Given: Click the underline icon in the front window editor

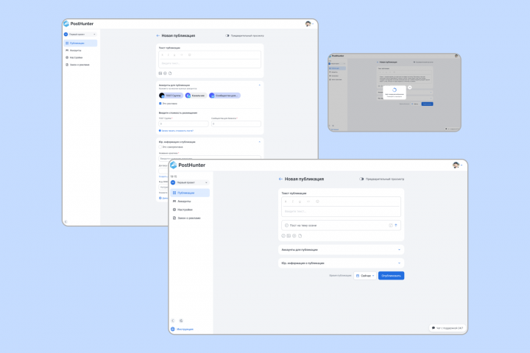Looking at the screenshot, I should coord(300,202).
